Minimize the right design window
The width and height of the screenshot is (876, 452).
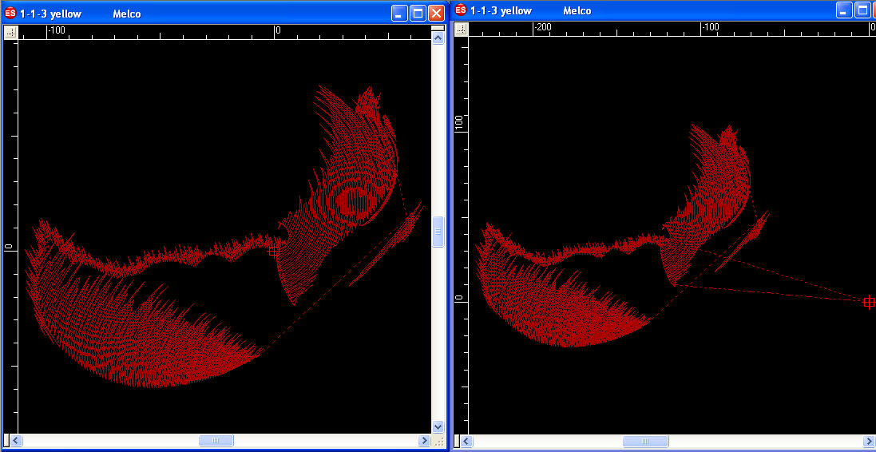click(844, 10)
